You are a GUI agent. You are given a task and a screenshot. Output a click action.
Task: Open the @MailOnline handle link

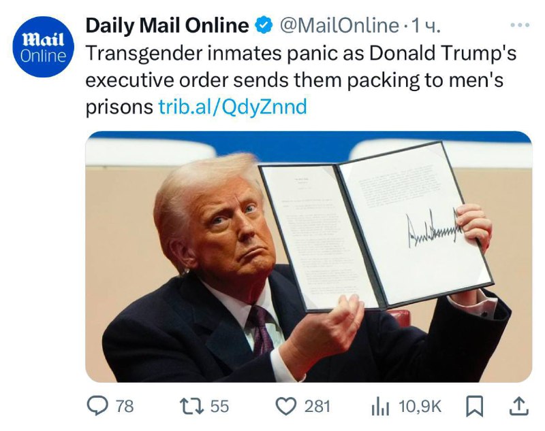(x=339, y=26)
